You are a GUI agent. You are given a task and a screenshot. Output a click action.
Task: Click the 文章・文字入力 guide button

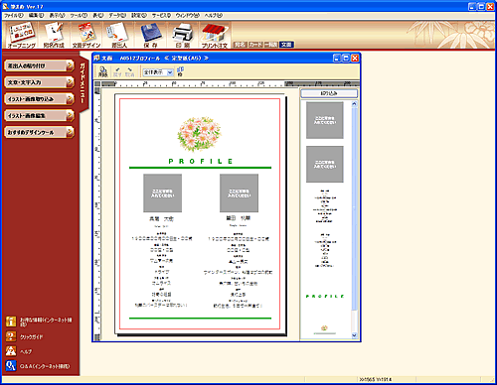tap(39, 82)
